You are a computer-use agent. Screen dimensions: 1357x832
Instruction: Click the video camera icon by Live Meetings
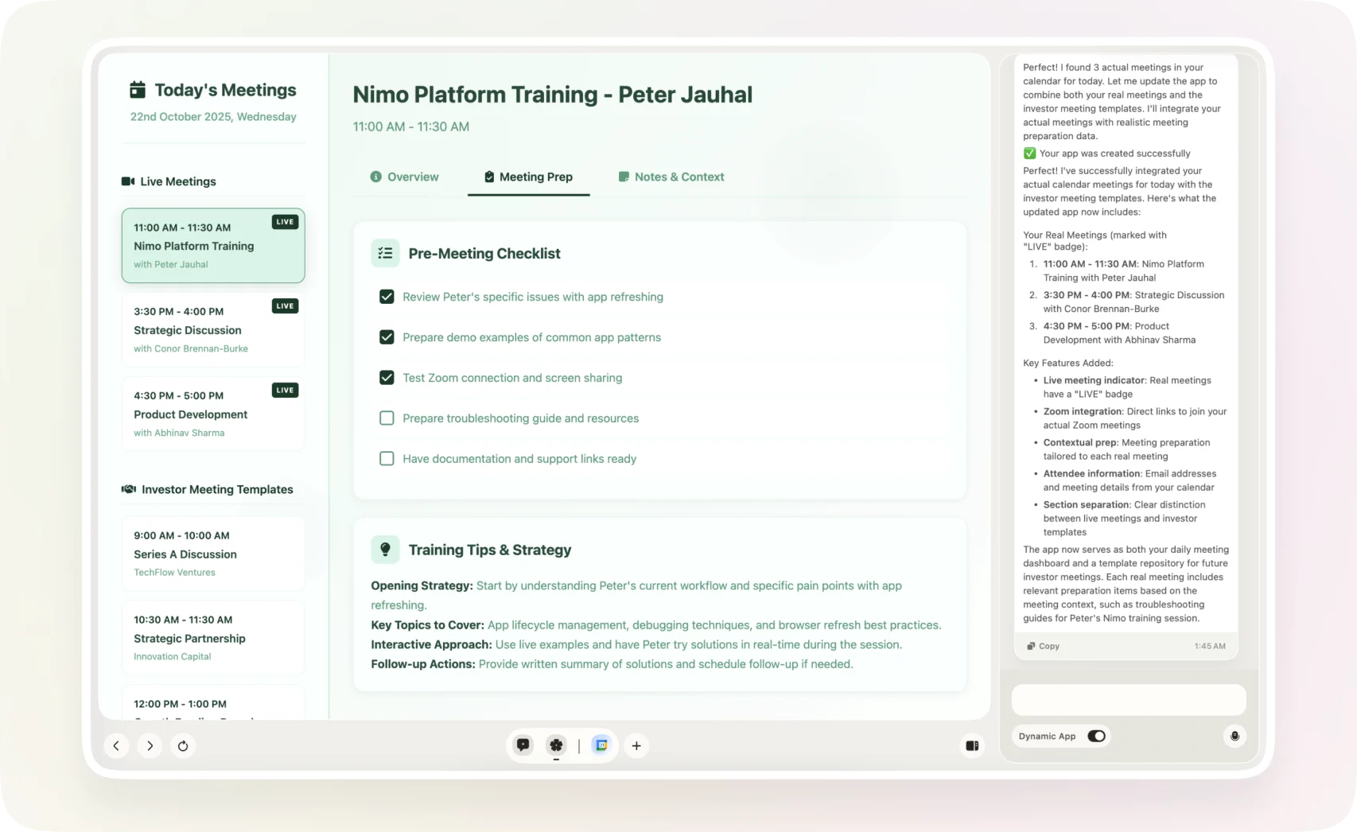(x=127, y=181)
